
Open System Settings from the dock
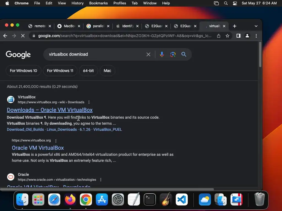pos(118,199)
